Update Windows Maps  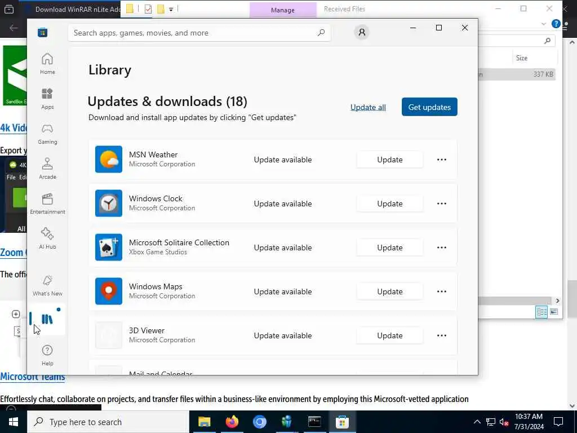pos(390,291)
